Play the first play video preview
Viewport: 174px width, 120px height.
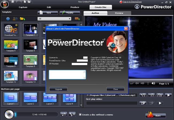(160, 103)
